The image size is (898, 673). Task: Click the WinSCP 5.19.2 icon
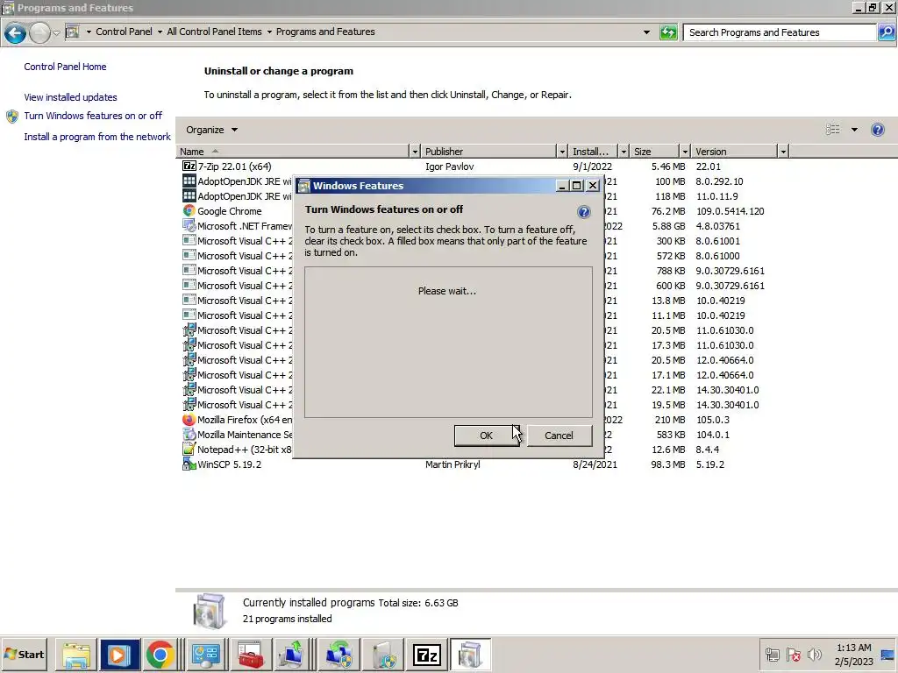[x=189, y=464]
